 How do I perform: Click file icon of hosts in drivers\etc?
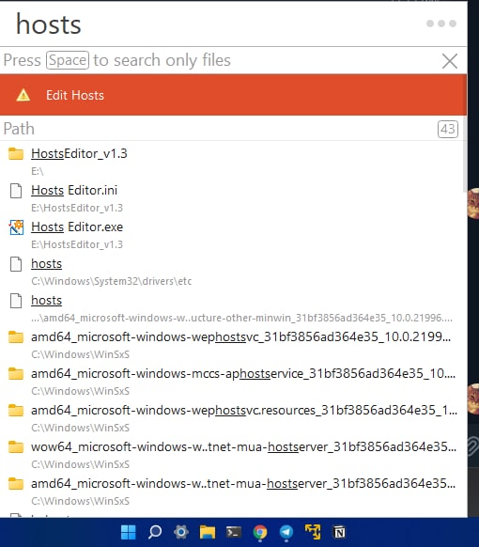point(16,264)
